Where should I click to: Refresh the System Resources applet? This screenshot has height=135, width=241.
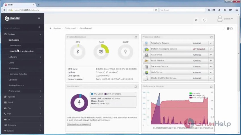click(136, 37)
